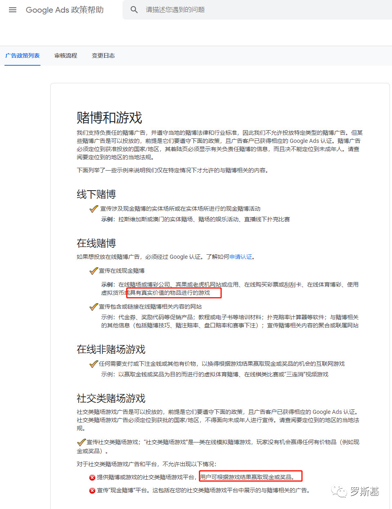Click the 赌博和游戏 page heading
The height and width of the screenshot is (509, 392).
click(109, 118)
